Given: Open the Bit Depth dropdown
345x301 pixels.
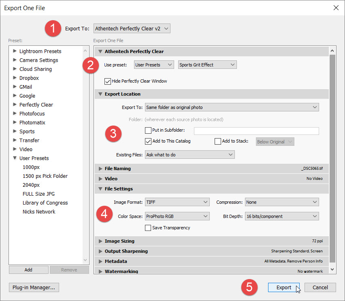Looking at the screenshot, I should pyautogui.click(x=282, y=216).
